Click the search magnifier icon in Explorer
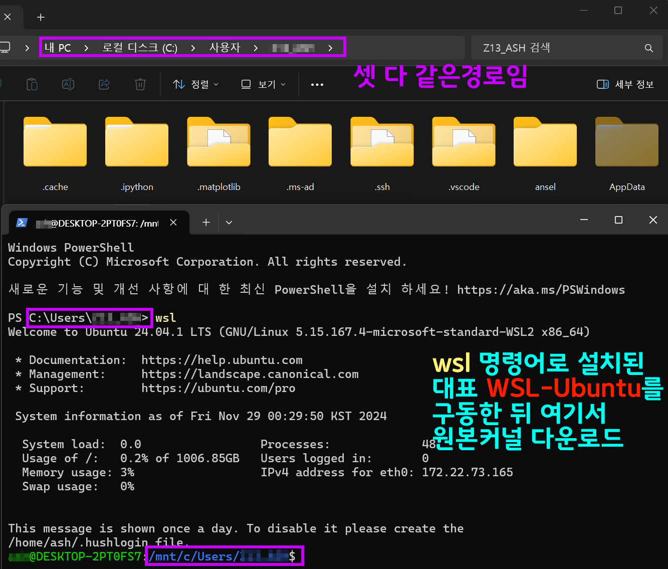Image resolution: width=668 pixels, height=569 pixels. point(649,48)
